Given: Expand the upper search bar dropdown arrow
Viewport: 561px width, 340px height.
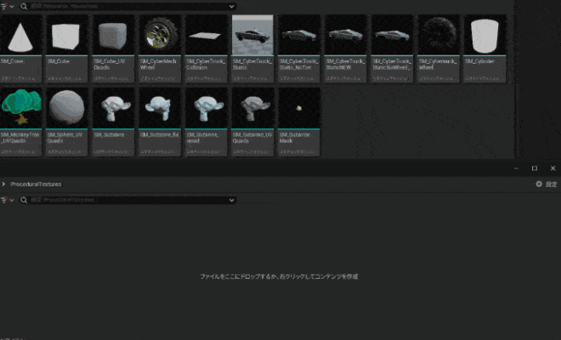Looking at the screenshot, I should pyautogui.click(x=231, y=6).
